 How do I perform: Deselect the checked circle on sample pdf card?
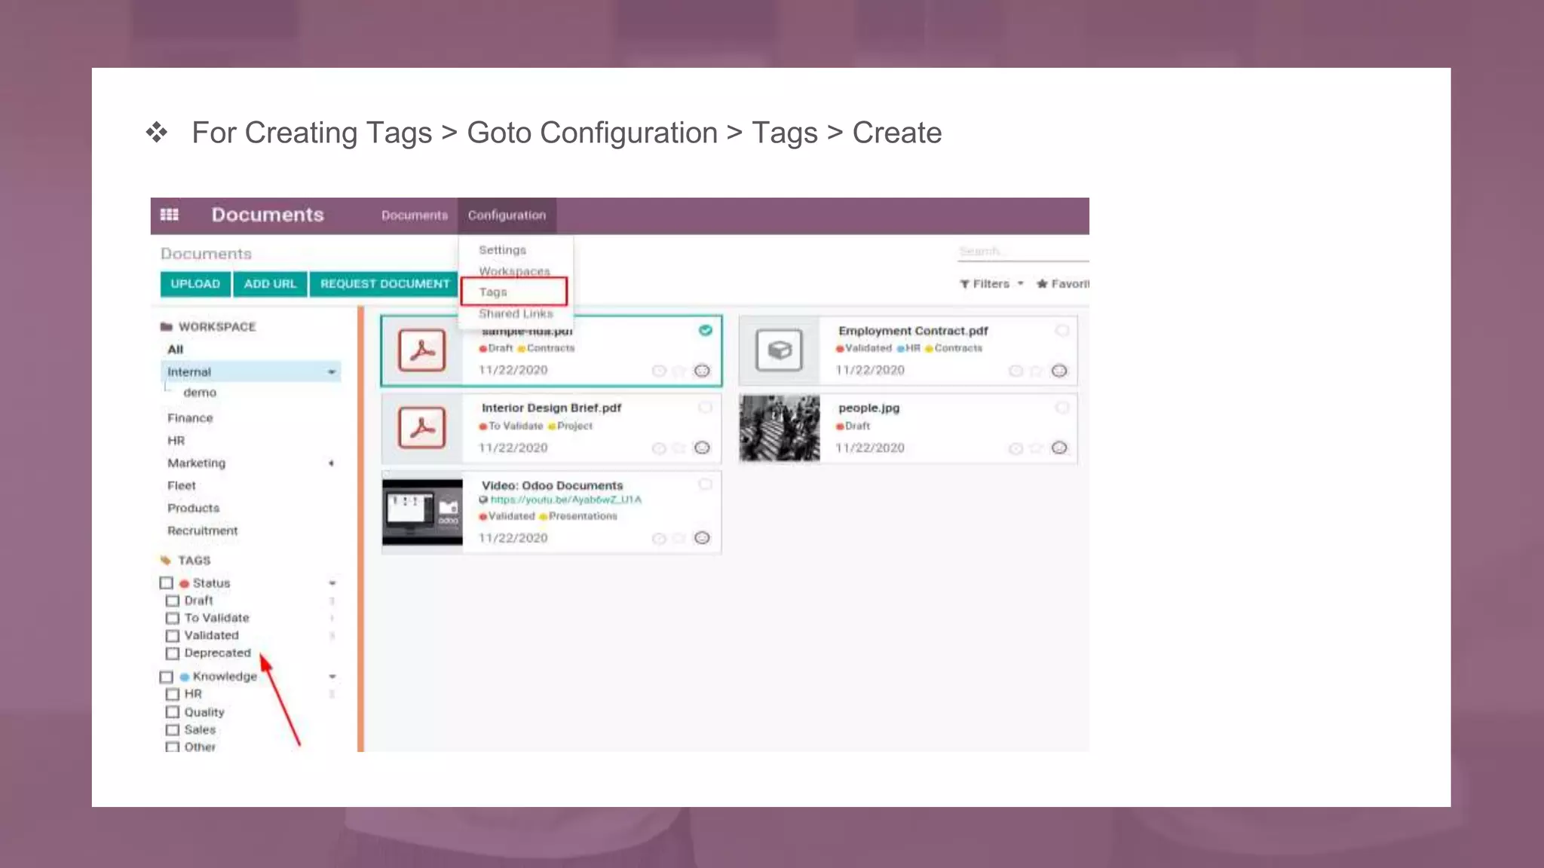click(x=705, y=331)
